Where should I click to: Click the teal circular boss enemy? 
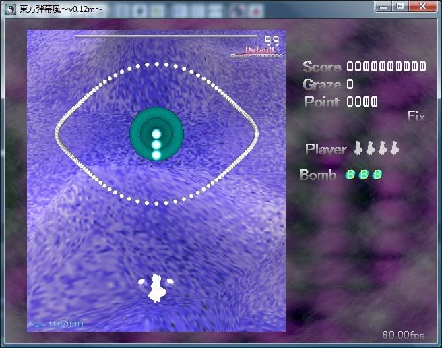point(156,134)
